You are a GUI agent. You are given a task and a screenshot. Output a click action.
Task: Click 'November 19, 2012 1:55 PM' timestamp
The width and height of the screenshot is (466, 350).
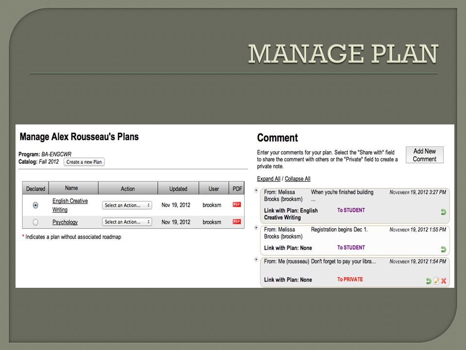418,230
